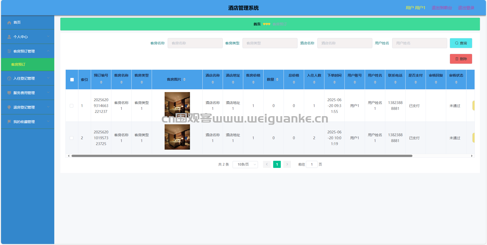Sort by 审核状态 column arrows
The width and height of the screenshot is (487, 245).
[456, 82]
